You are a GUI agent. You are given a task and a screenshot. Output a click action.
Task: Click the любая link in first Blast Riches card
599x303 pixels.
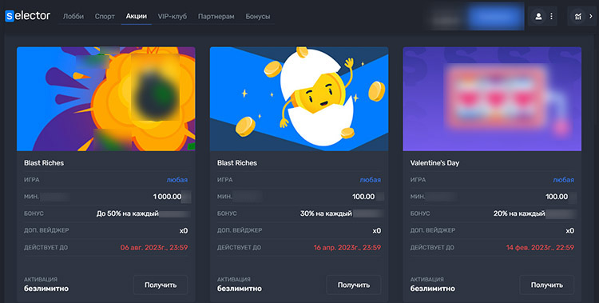click(177, 180)
